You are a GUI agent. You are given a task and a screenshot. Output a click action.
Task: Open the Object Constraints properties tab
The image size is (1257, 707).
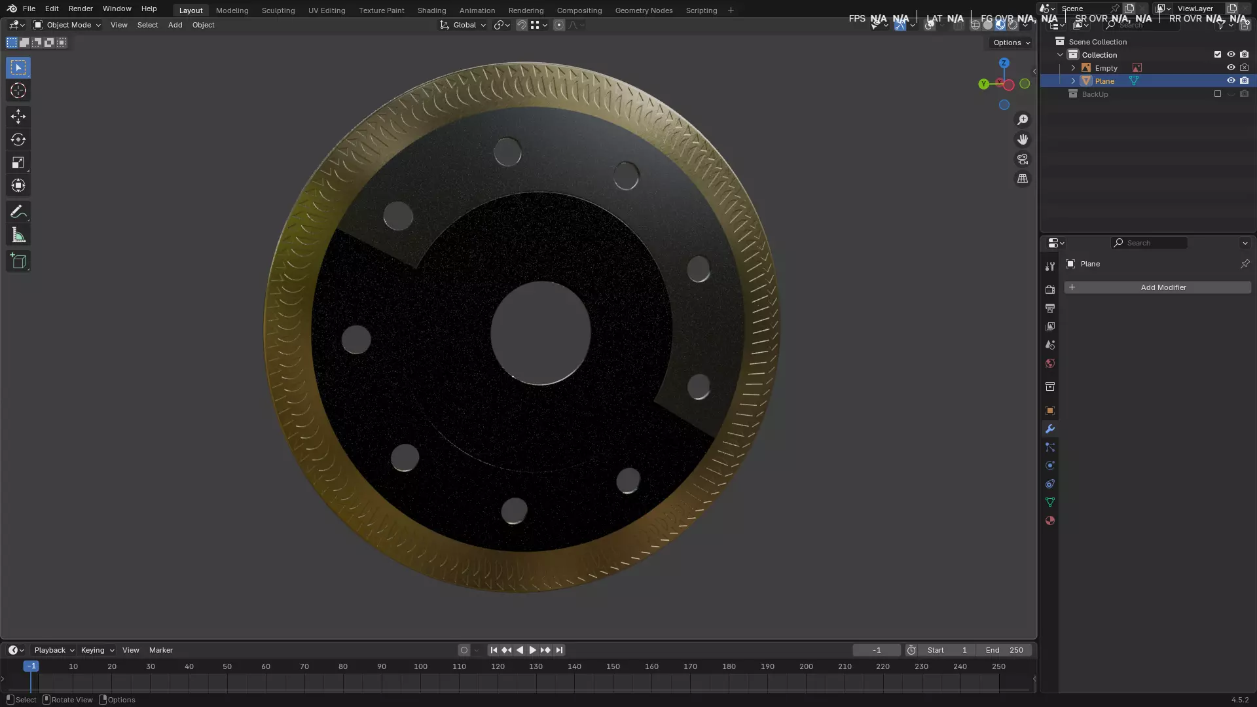pyautogui.click(x=1050, y=484)
